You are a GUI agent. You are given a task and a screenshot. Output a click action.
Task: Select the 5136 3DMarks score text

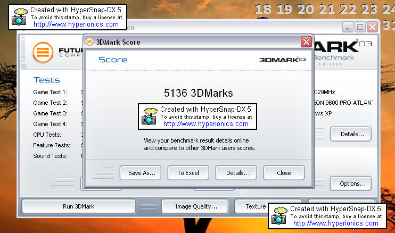point(198,93)
